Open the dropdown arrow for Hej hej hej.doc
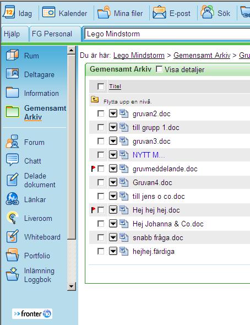Image resolution: width=250 pixels, height=325 pixels. point(113,210)
